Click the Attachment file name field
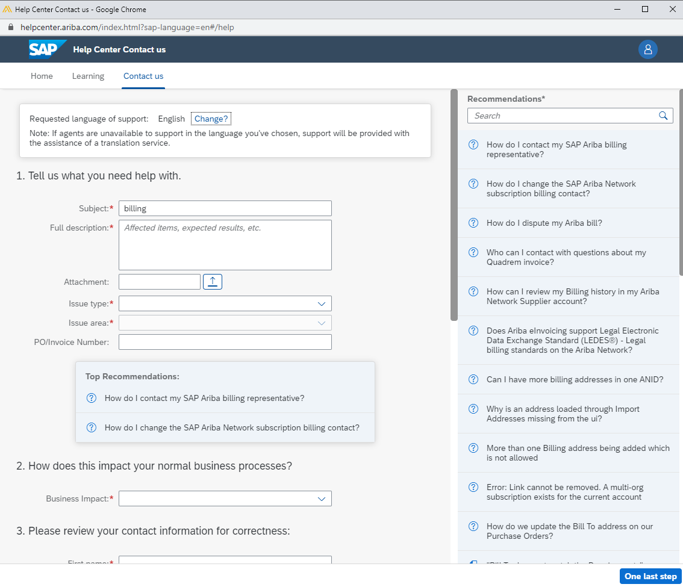This screenshot has width=683, height=587. coord(160,282)
